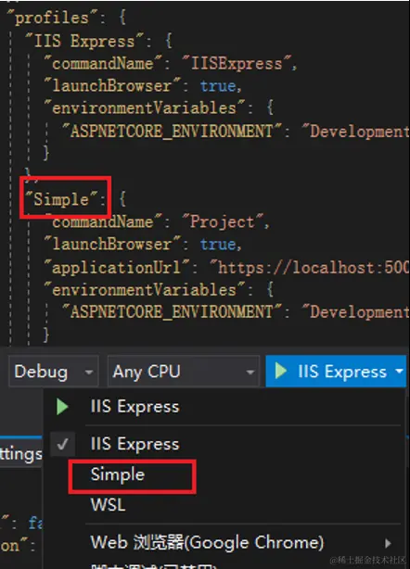410x569 pixels.
Task: Click the second "environmentVariables" key
Action: coord(144,289)
